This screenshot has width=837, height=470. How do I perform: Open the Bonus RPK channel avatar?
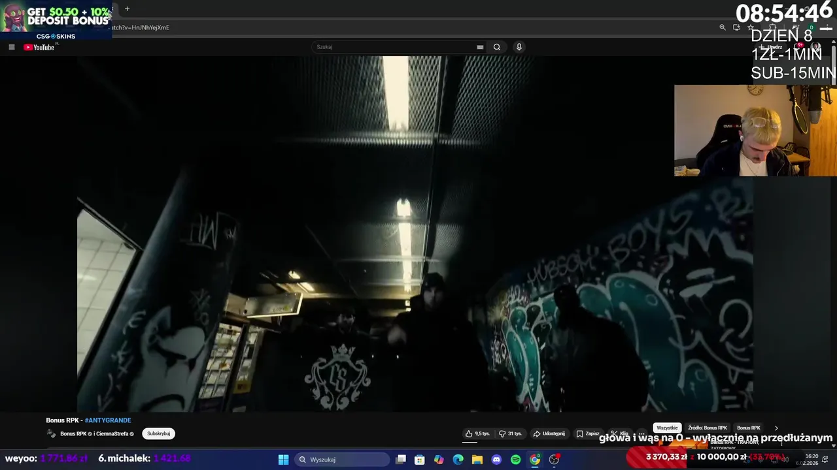coord(51,433)
